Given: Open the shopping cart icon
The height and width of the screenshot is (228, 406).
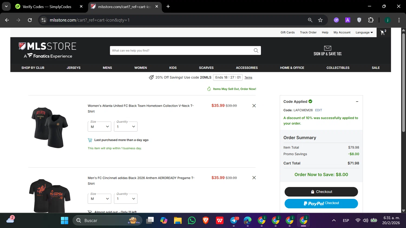Looking at the screenshot, I should (383, 32).
